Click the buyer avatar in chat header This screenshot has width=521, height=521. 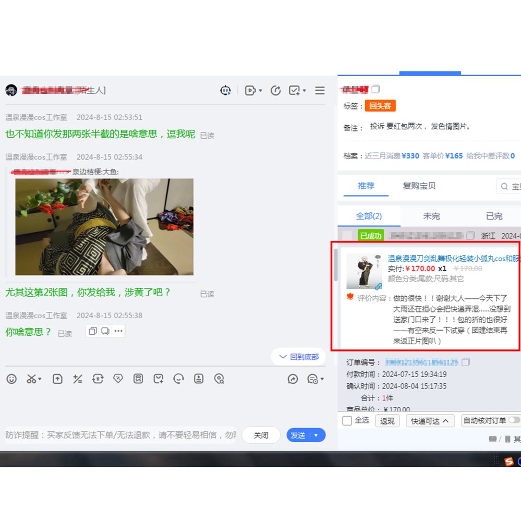tap(11, 90)
